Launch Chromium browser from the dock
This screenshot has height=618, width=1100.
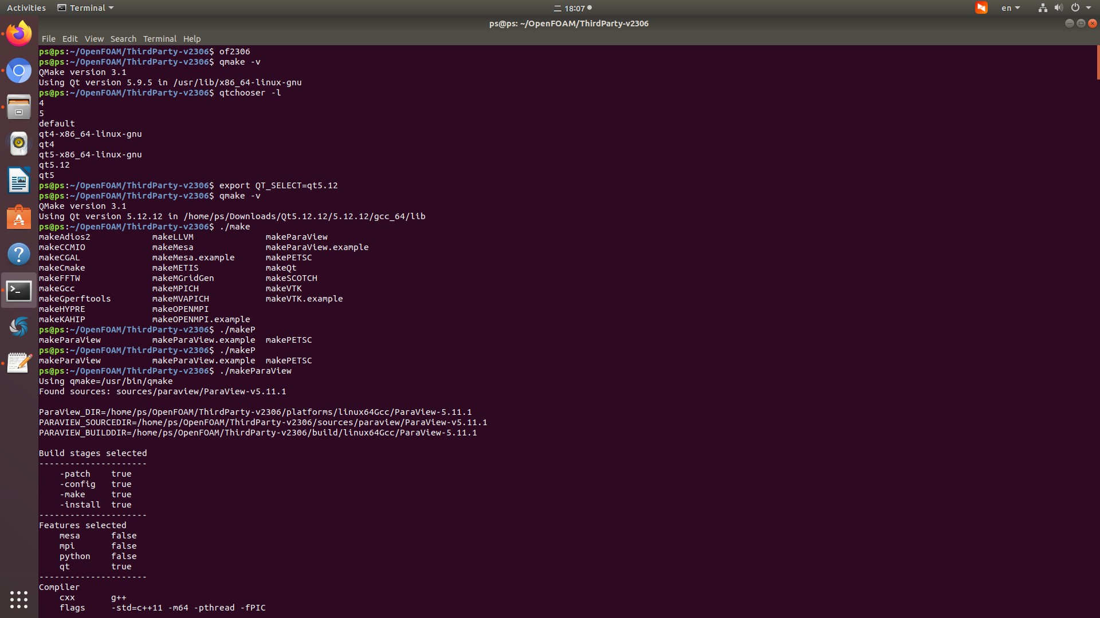coord(19,71)
